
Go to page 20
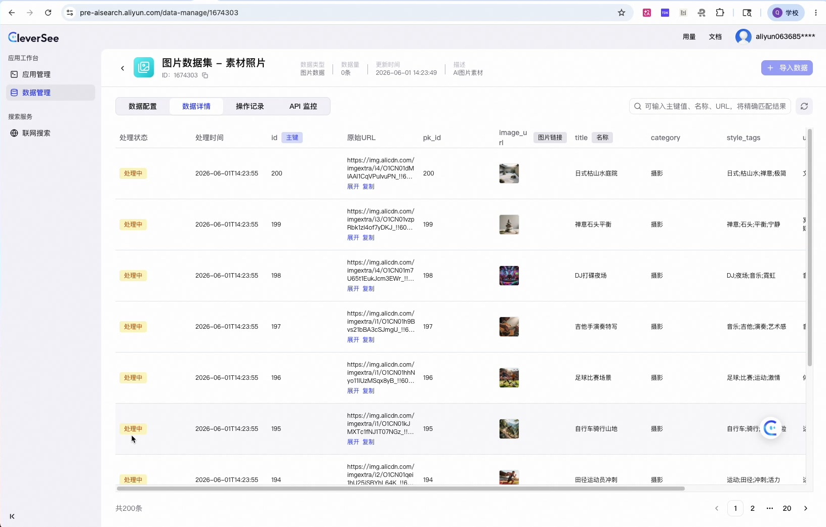pos(787,508)
